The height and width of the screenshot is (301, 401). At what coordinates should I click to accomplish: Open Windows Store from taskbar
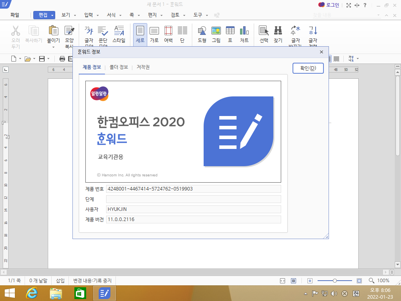coord(80,293)
